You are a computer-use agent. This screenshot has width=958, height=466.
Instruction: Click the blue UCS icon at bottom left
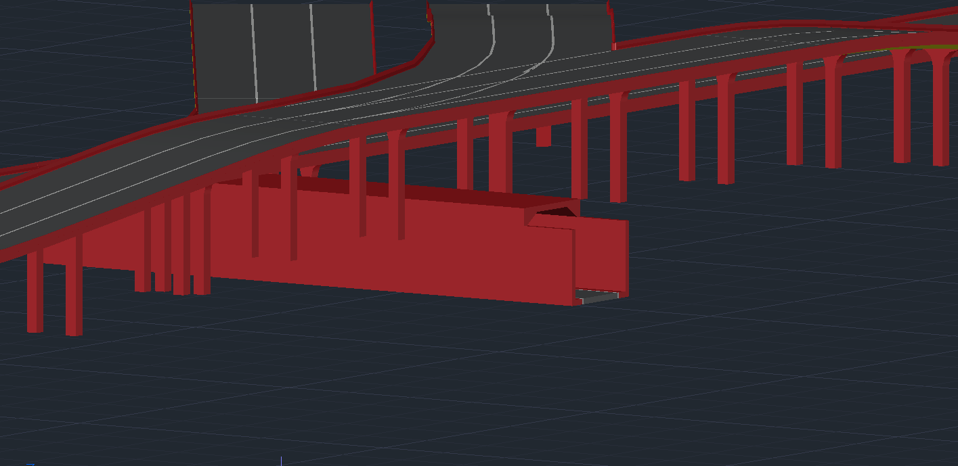click(30, 464)
